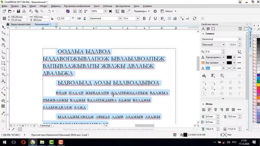Open the Без заливки background fill dropdown
The image size is (260, 146).
(215, 63)
